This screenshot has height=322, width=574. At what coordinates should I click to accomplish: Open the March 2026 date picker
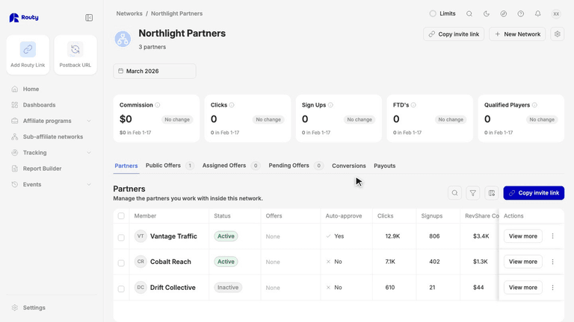[155, 72]
